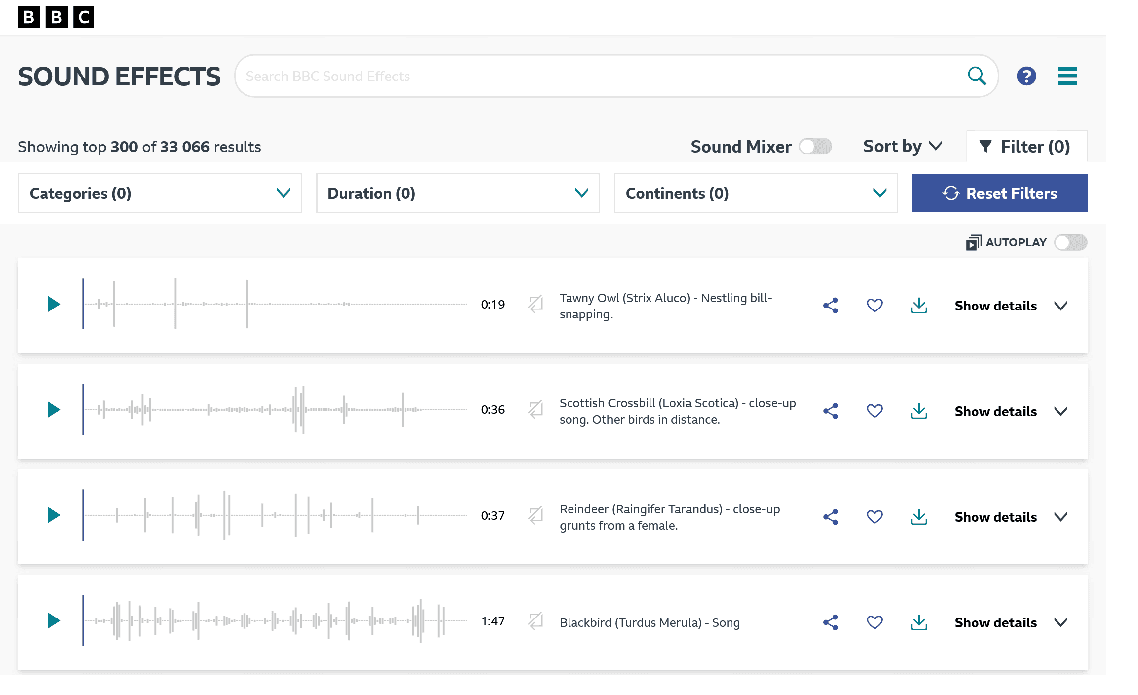1138x695 pixels.
Task: Favourite the Reindeer sound
Action: [x=875, y=517]
